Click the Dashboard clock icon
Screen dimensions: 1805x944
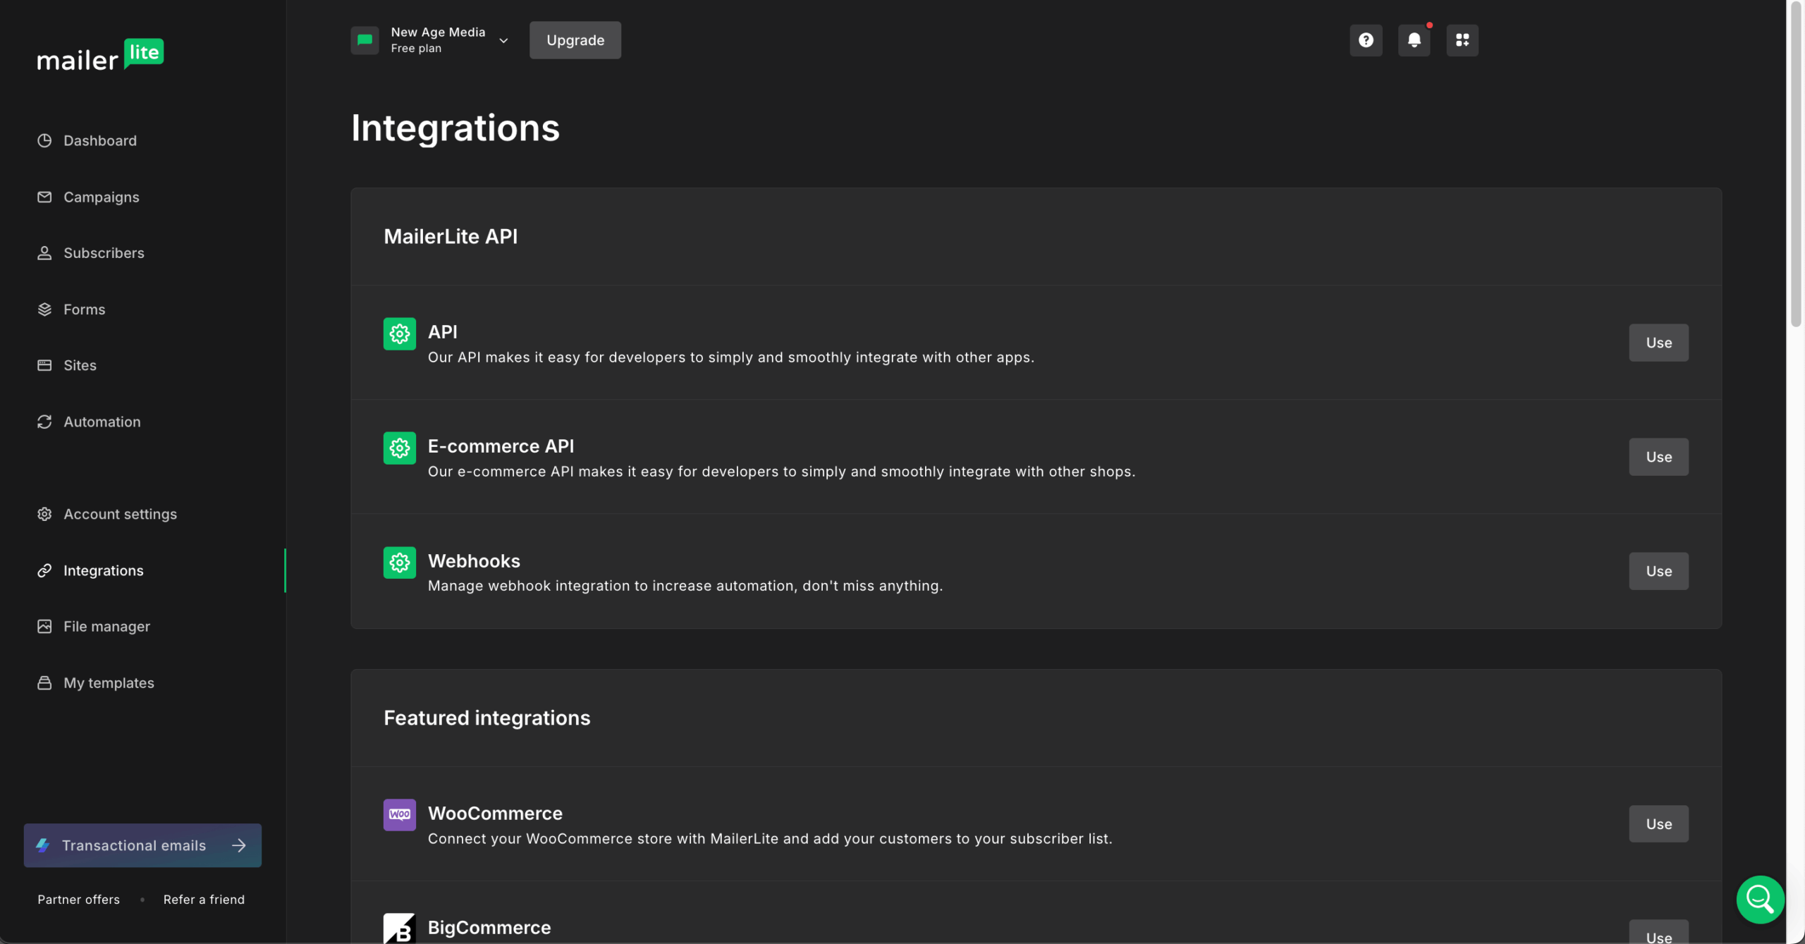pos(44,140)
